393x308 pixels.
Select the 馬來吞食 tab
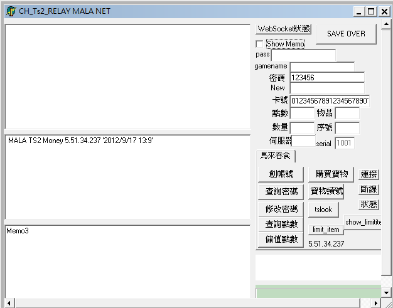[276, 156]
